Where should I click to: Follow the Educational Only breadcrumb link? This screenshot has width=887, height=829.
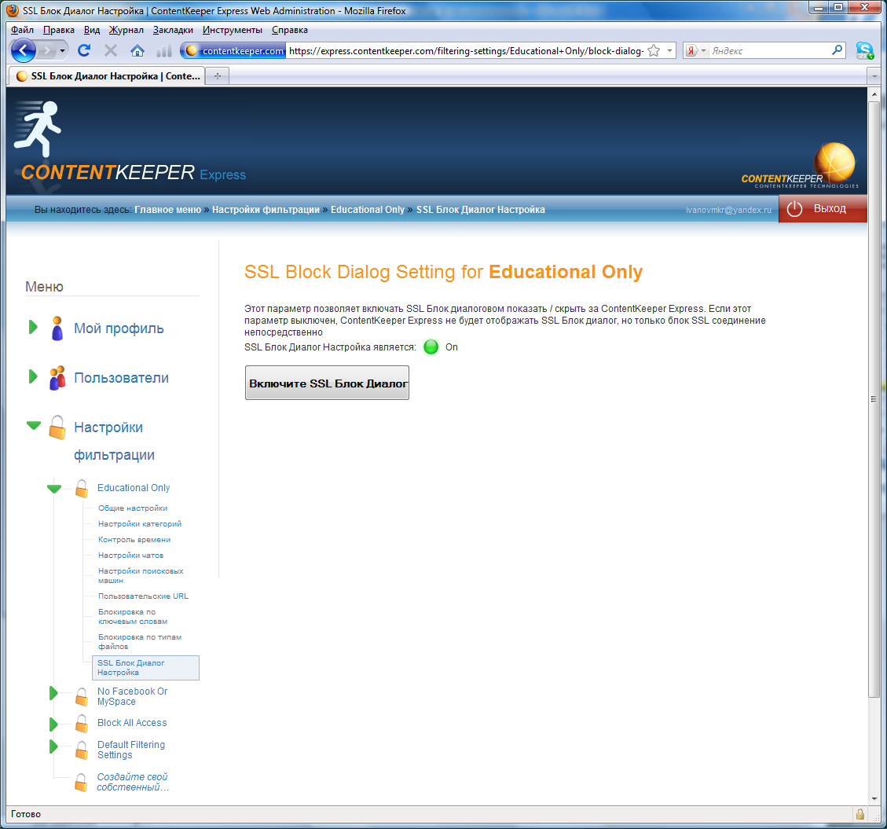(368, 209)
